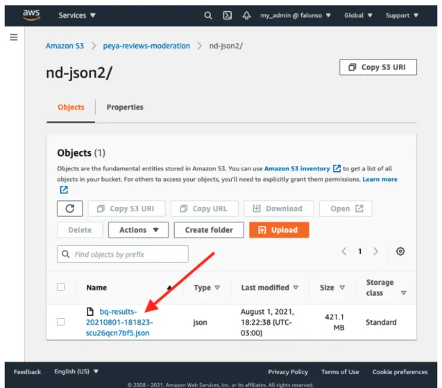
Task: Go to next page of objects
Action: tap(375, 251)
